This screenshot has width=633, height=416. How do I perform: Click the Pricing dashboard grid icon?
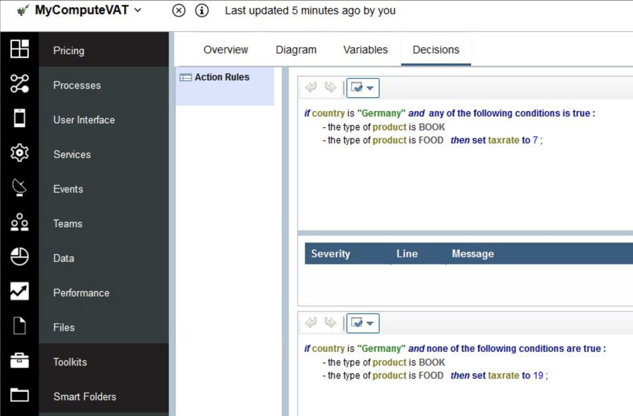[20, 49]
